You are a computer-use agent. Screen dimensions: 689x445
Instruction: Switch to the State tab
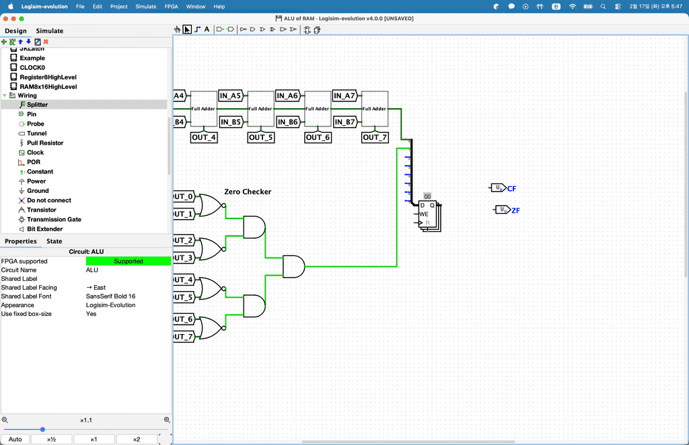click(54, 241)
